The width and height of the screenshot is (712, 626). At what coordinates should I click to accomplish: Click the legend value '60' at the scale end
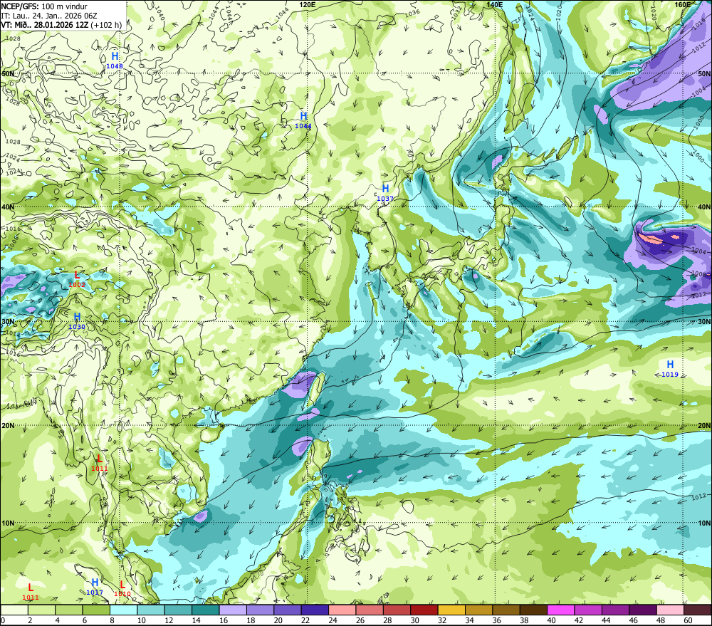coord(688,620)
